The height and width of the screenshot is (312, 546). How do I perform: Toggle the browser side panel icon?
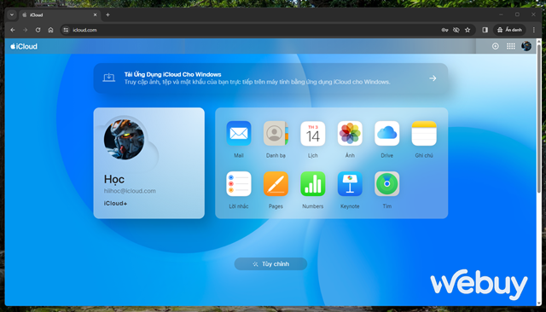[x=485, y=30]
